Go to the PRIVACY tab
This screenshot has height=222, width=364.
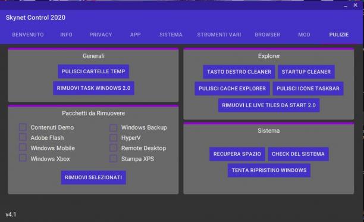101,35
